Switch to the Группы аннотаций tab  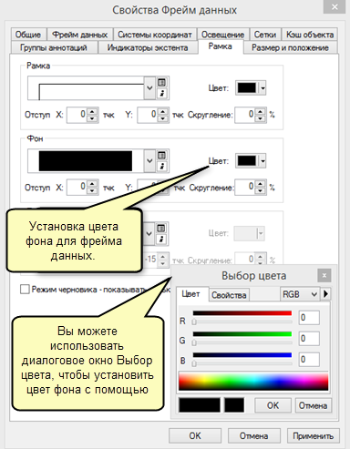(54, 47)
